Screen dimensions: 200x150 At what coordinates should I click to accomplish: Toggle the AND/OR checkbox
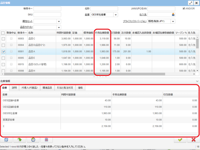tap(184, 9)
